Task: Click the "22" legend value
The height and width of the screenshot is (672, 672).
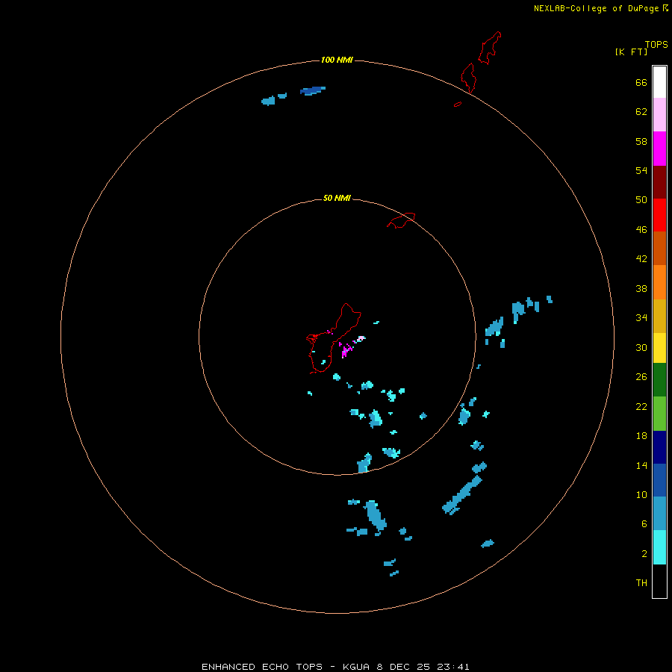Action: 641,406
